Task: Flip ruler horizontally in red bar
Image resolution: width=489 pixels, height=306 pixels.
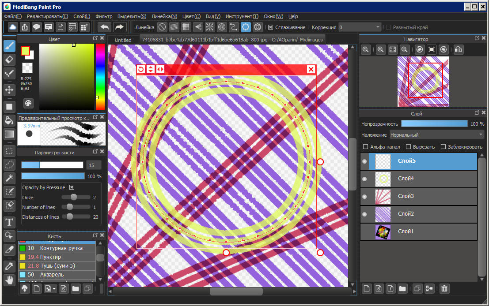Action: click(x=160, y=69)
